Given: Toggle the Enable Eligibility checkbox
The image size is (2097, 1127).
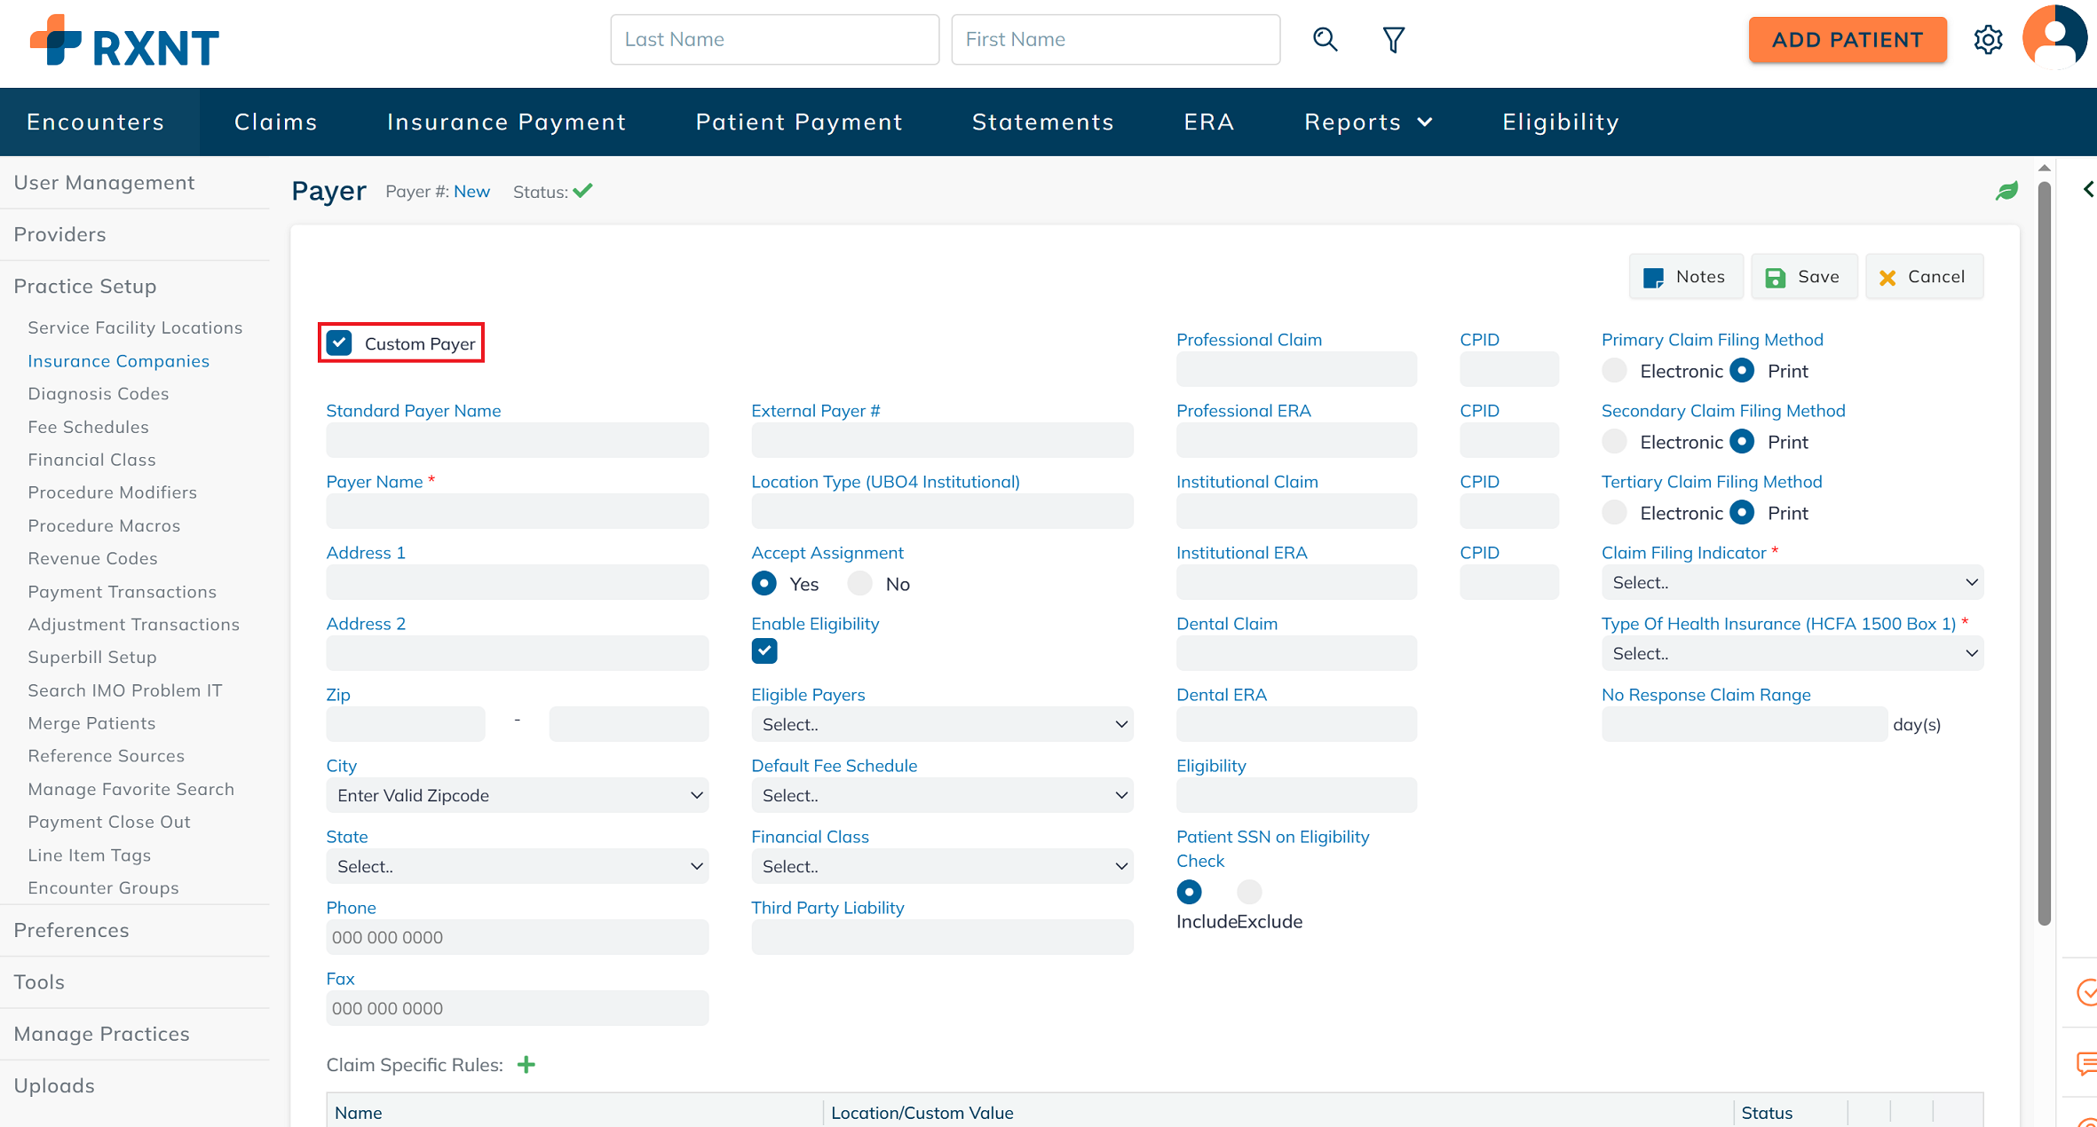Looking at the screenshot, I should point(764,650).
